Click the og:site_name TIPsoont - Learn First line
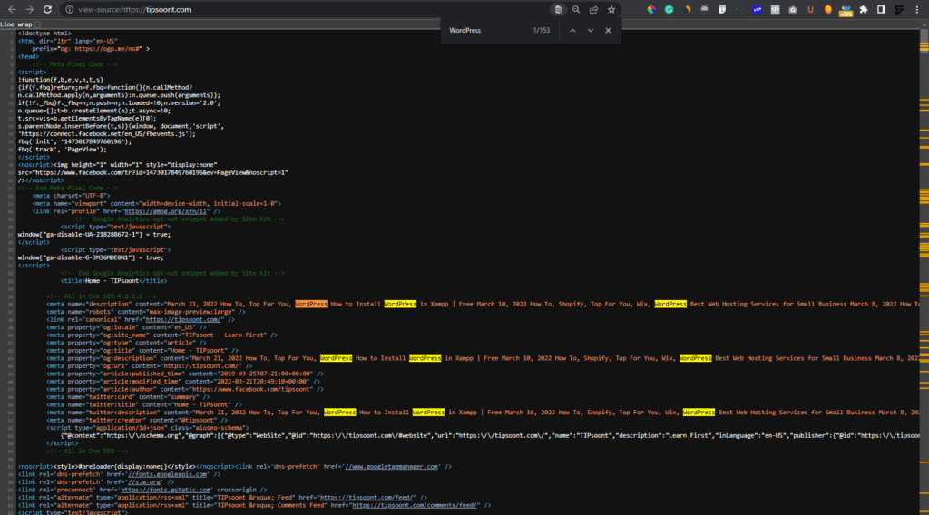The image size is (929, 515). pyautogui.click(x=161, y=335)
